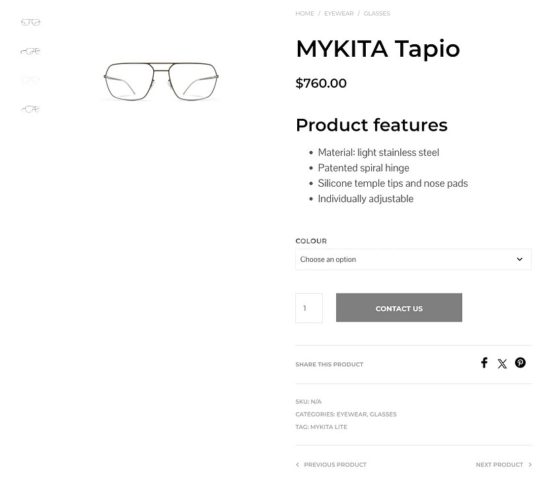Open the Glasses category link below SKU
558x495 pixels.
383,414
